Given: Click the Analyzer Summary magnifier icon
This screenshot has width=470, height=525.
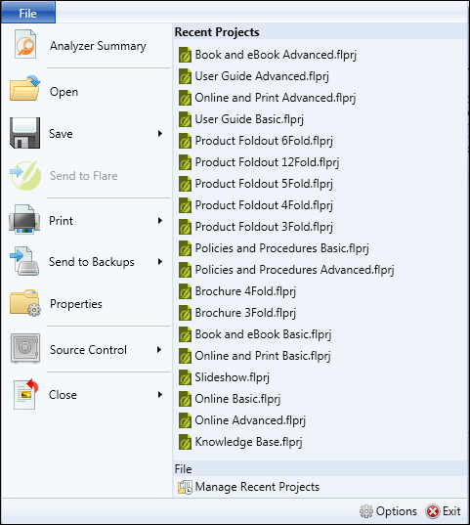Looking at the screenshot, I should click(25, 45).
